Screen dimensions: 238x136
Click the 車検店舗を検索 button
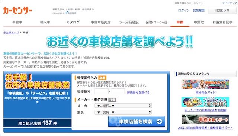[136, 122]
